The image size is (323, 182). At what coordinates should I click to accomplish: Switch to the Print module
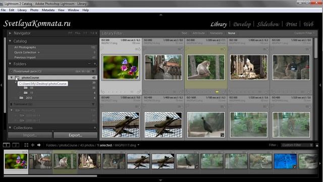pyautogui.click(x=291, y=24)
